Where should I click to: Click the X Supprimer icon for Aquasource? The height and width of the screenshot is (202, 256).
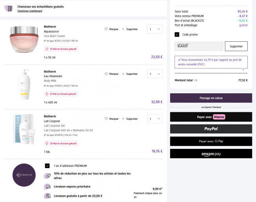[x=123, y=29]
